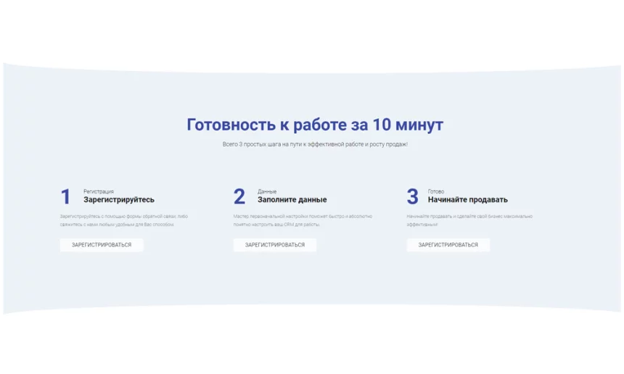This screenshot has height=374, width=624.
Task: Click the subtitle 'Всего 3 простых шага…'
Action: [315, 144]
